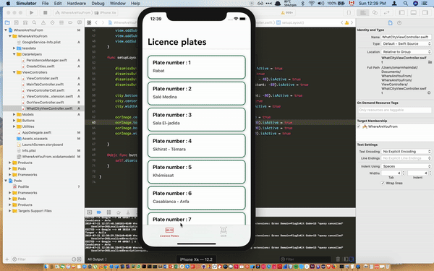434x271 pixels.
Task: Toggle WhereAreYouFrom target membership checkbox
Action: pyautogui.click(x=359, y=126)
